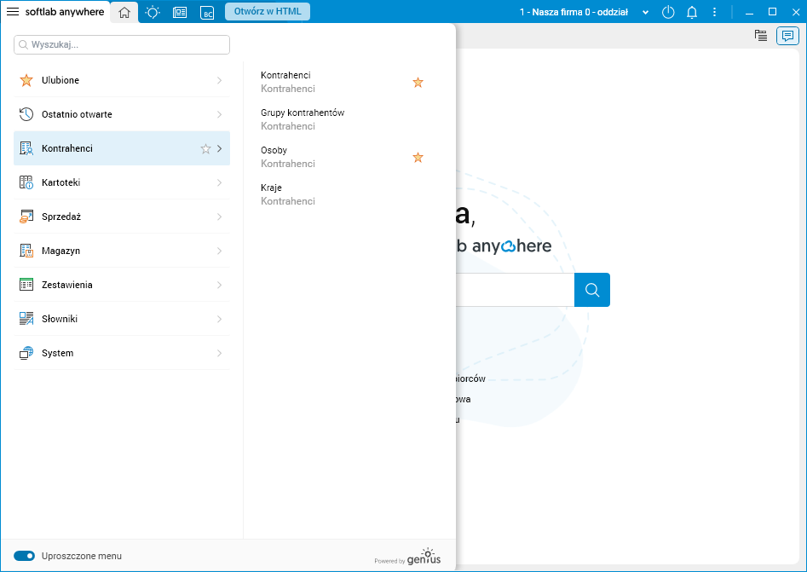Click the hamburger menu icon
Viewport: 807px width, 572px height.
coord(13,11)
